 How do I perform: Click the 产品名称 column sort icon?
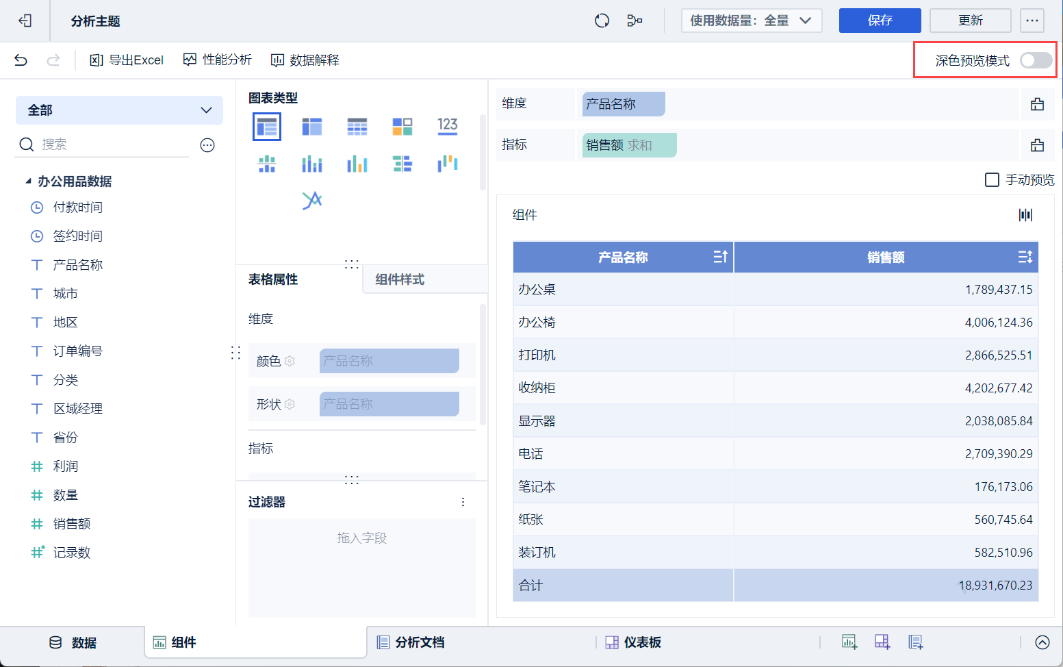point(720,257)
